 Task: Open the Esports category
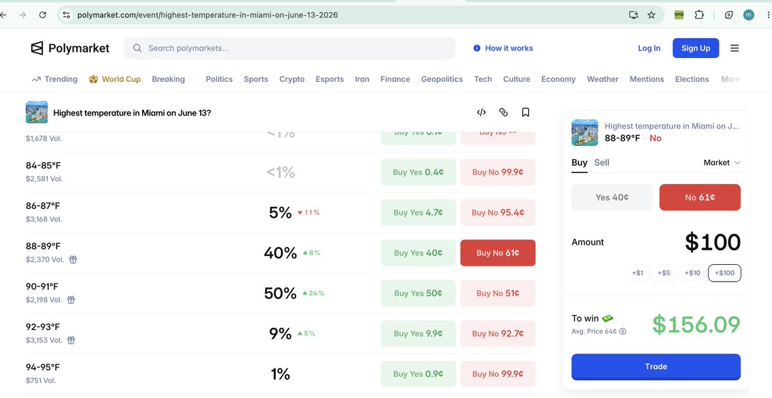(x=330, y=79)
